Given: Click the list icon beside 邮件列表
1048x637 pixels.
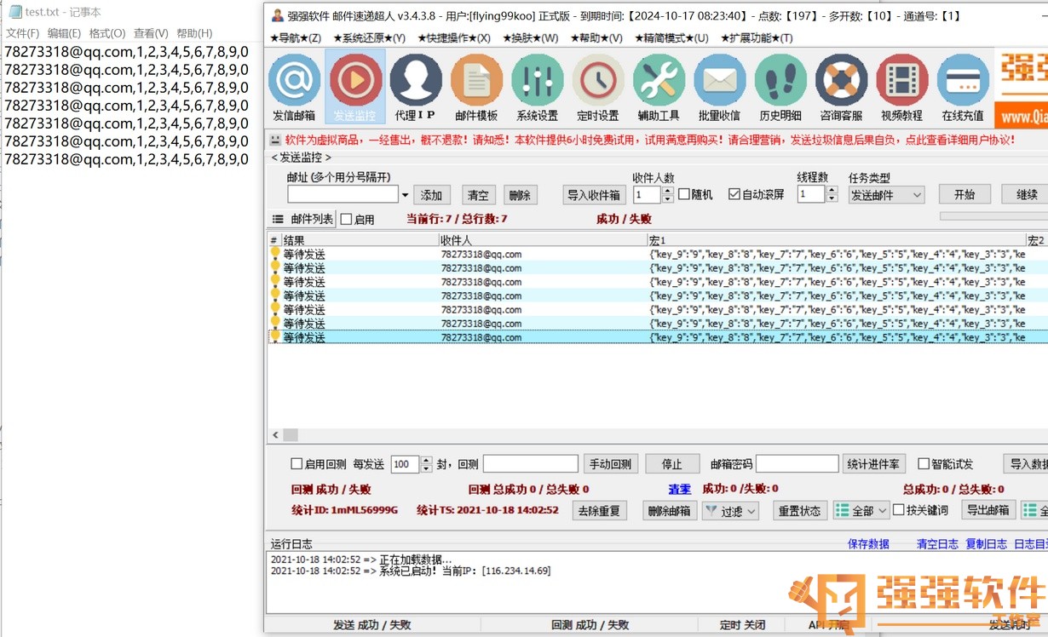Looking at the screenshot, I should pos(277,219).
